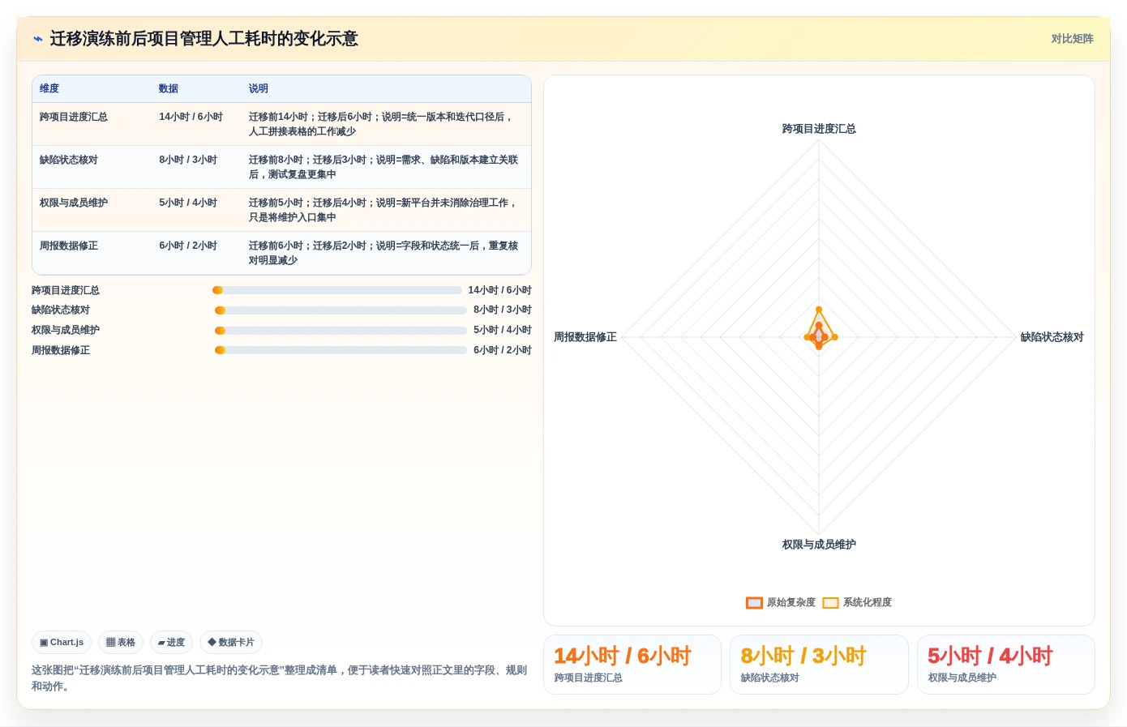This screenshot has height=727, width=1127.
Task: Click the Chart.js tag chip
Action: 62,643
